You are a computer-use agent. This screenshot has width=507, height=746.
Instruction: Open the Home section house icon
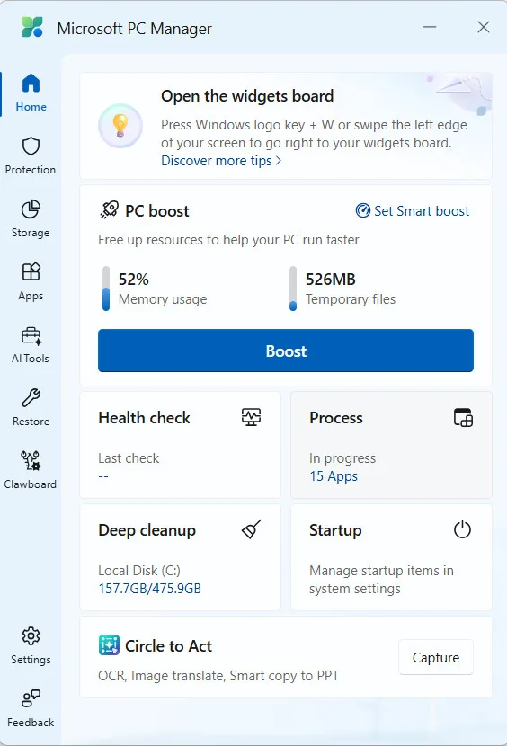coord(31,84)
